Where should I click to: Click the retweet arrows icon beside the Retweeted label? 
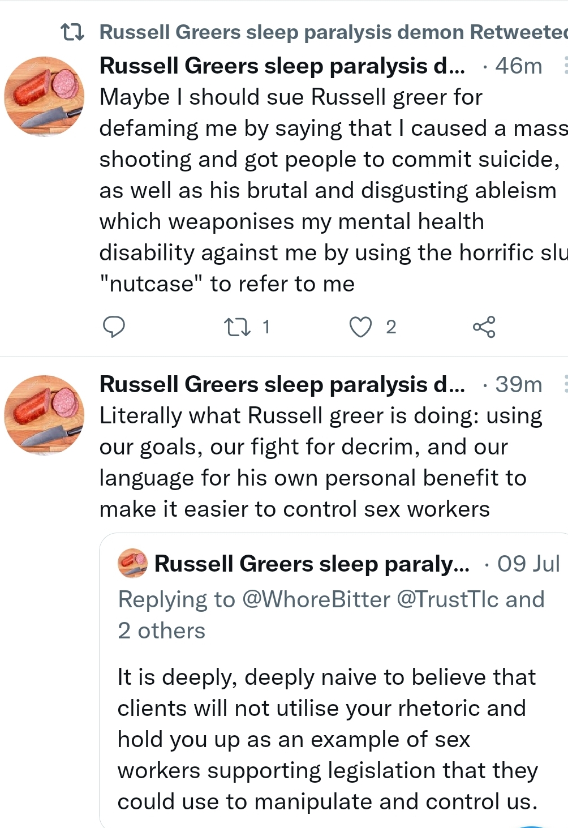[x=72, y=32]
